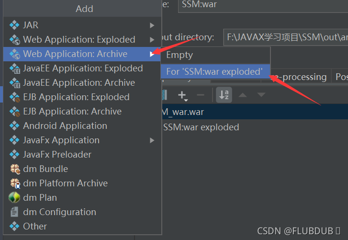
Task: Select the SSM:war exploded tree row
Action: 255,127
